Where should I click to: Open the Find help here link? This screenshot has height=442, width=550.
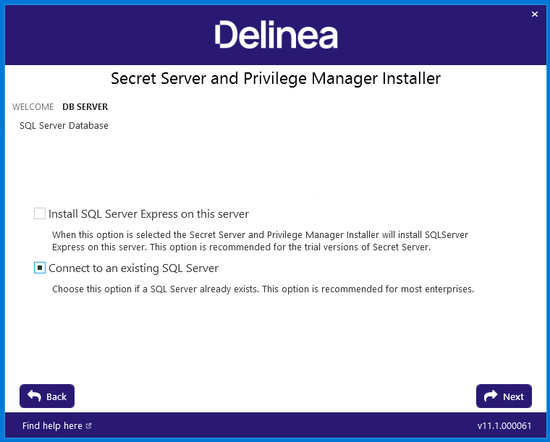click(x=52, y=426)
